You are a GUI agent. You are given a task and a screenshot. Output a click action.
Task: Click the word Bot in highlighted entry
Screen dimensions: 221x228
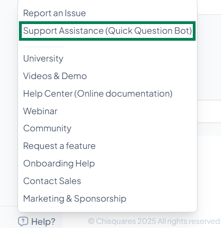click(x=183, y=31)
